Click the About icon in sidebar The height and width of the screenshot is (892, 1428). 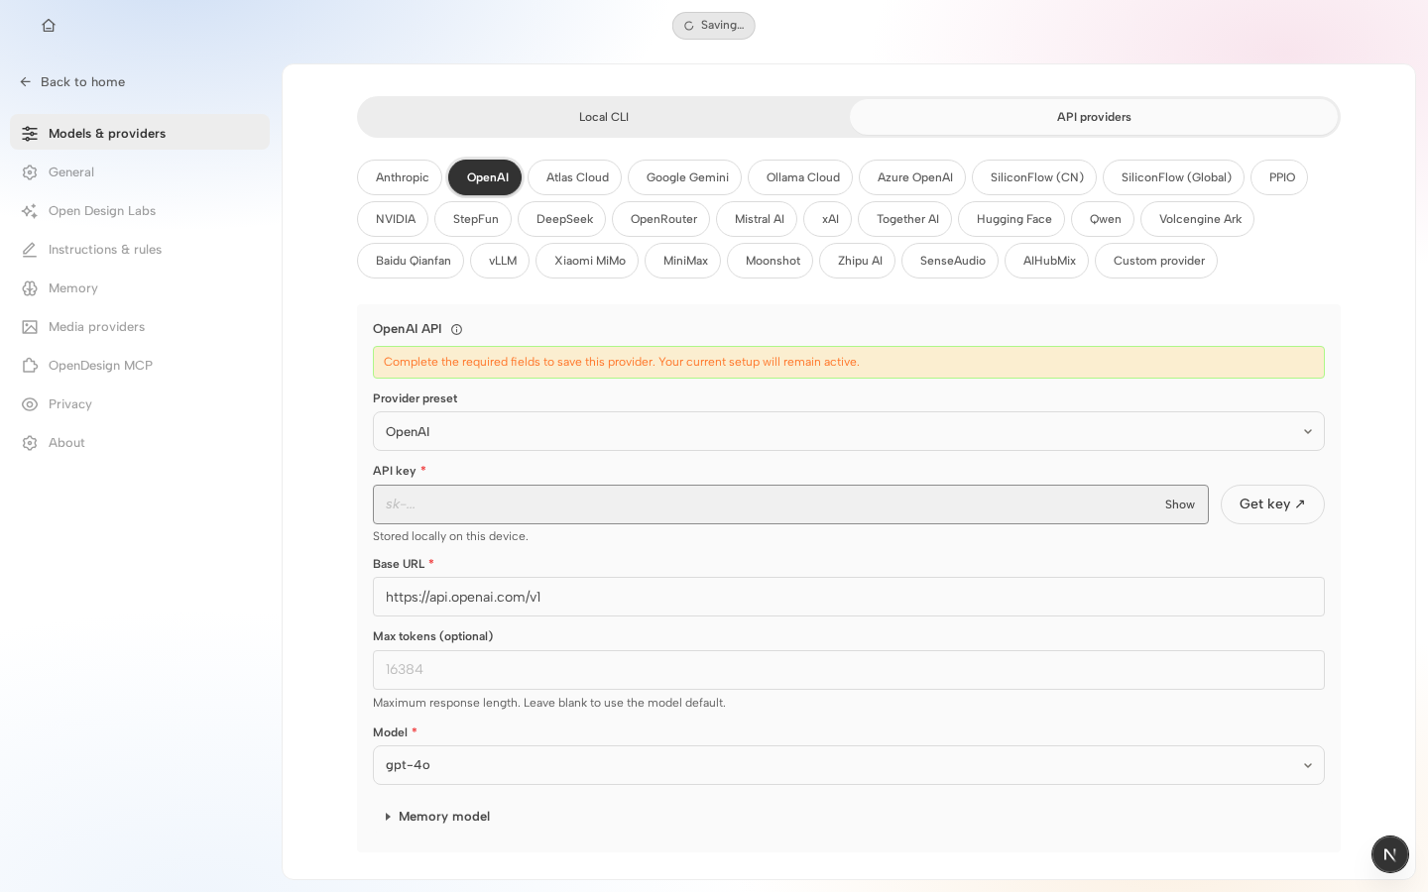(30, 443)
